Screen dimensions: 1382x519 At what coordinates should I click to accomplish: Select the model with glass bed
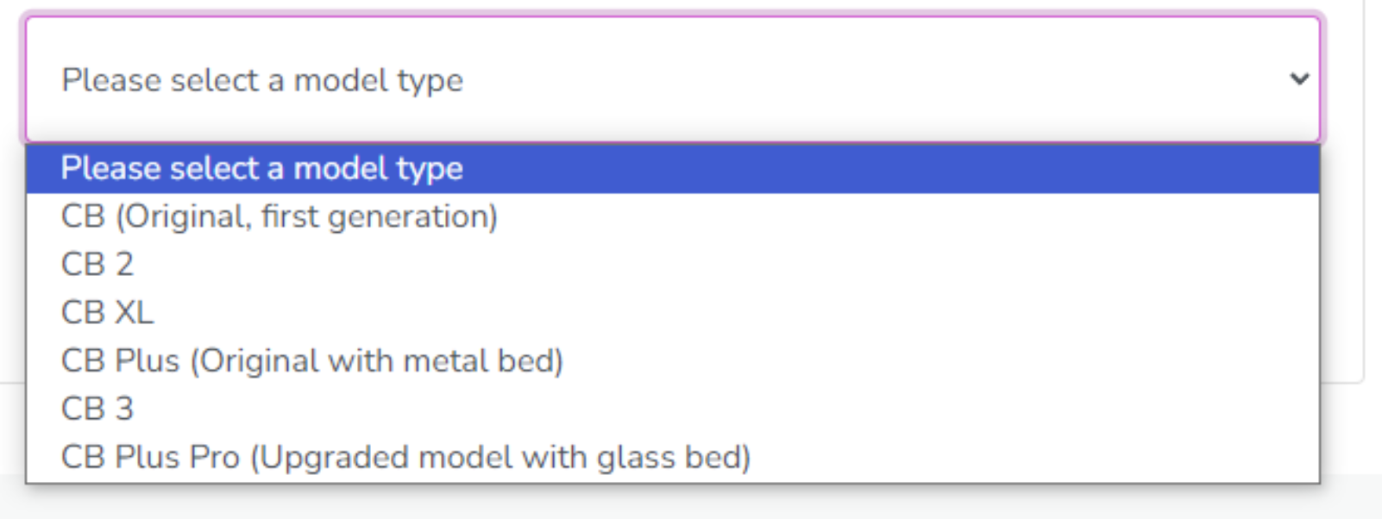tap(405, 457)
